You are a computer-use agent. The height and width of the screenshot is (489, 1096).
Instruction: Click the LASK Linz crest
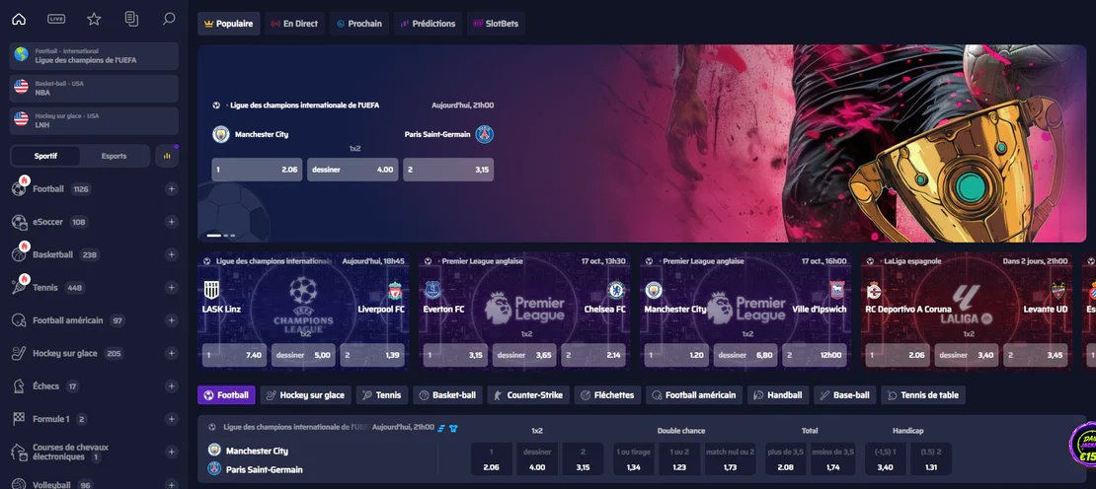coord(211,290)
